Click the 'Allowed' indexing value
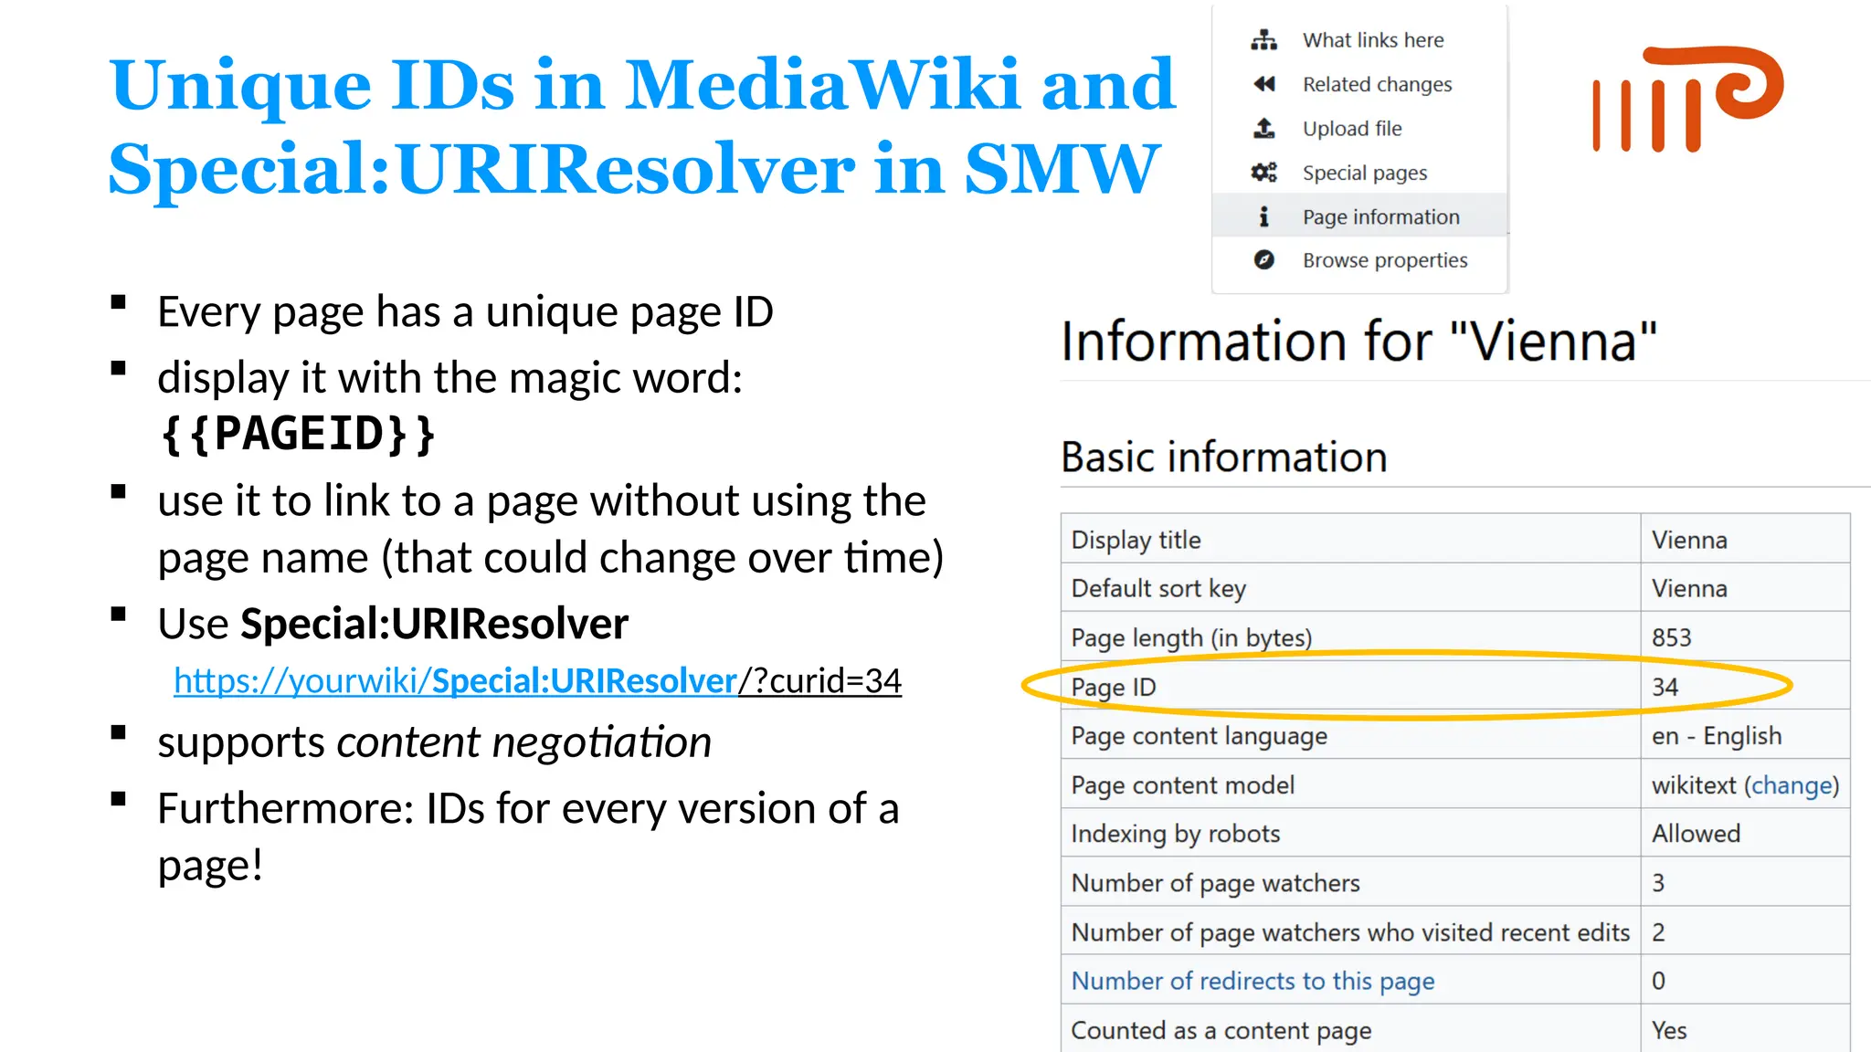This screenshot has width=1871, height=1052. (x=1696, y=834)
